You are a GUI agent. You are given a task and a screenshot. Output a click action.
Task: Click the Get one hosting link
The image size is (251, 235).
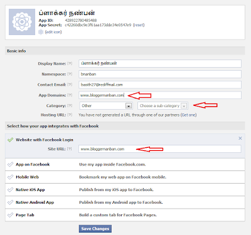pyautogui.click(x=189, y=115)
